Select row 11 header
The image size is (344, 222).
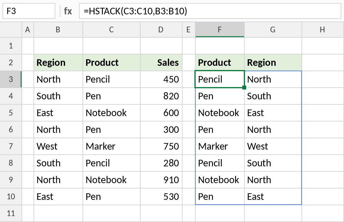(11, 213)
